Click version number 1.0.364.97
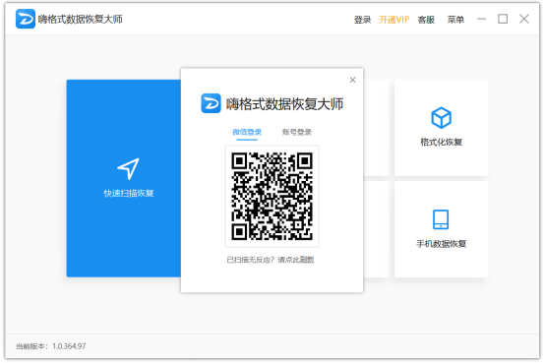545x363 pixels. point(69,346)
